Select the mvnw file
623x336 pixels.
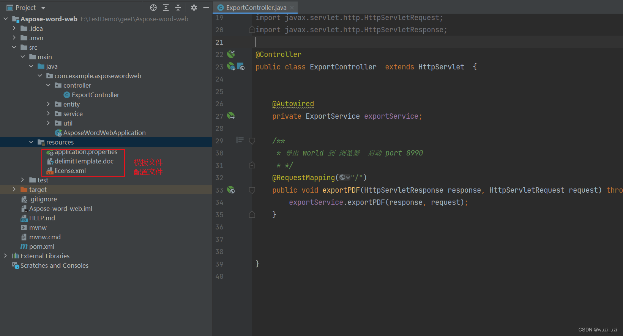point(38,228)
